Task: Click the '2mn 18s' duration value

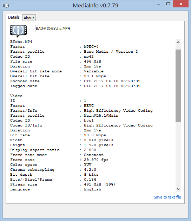Action: pyautogui.click(x=92, y=66)
